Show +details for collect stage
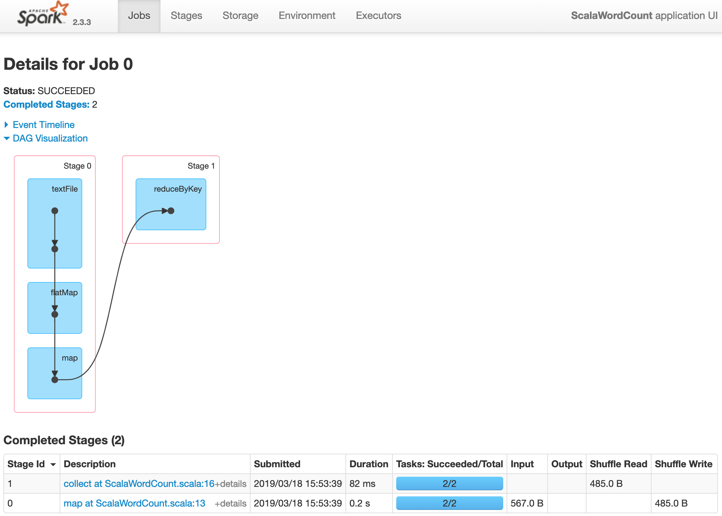The height and width of the screenshot is (516, 722). tap(231, 484)
